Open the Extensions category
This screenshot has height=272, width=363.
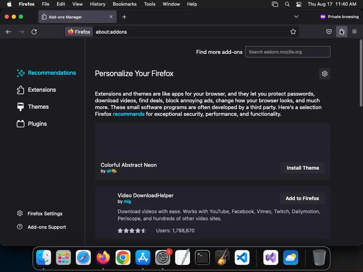pyautogui.click(x=37, y=90)
